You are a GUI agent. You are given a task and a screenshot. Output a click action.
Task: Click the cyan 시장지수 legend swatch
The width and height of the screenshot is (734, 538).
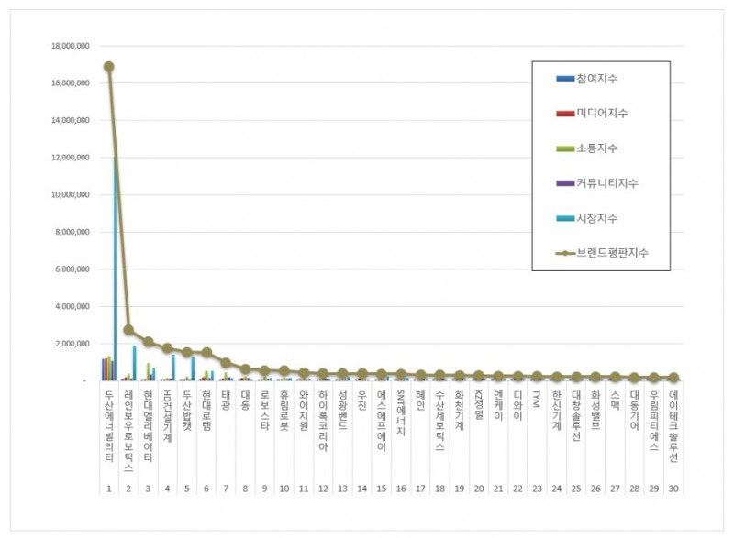pos(565,218)
